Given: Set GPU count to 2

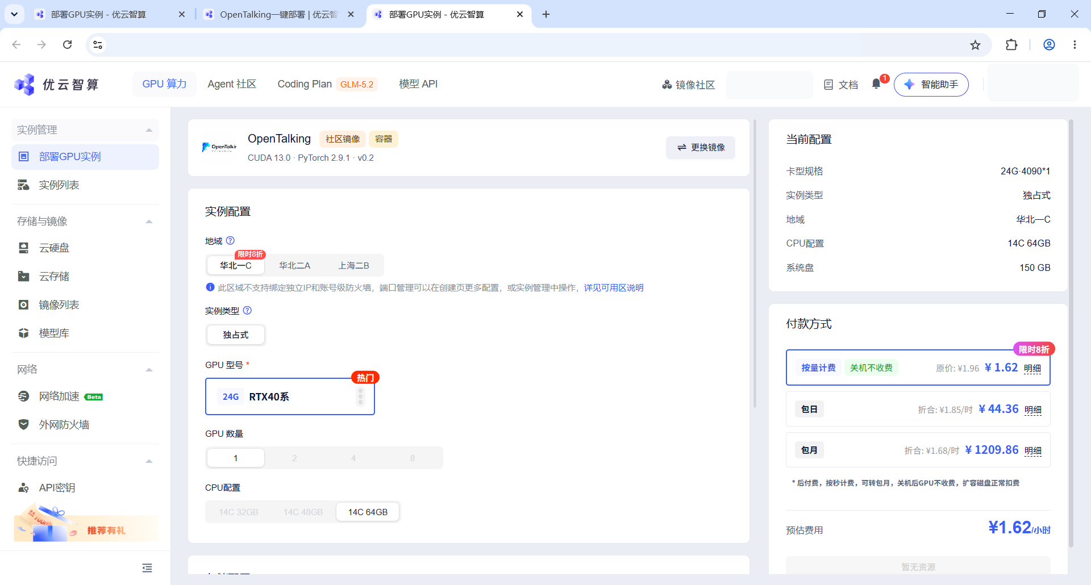Looking at the screenshot, I should 294,458.
